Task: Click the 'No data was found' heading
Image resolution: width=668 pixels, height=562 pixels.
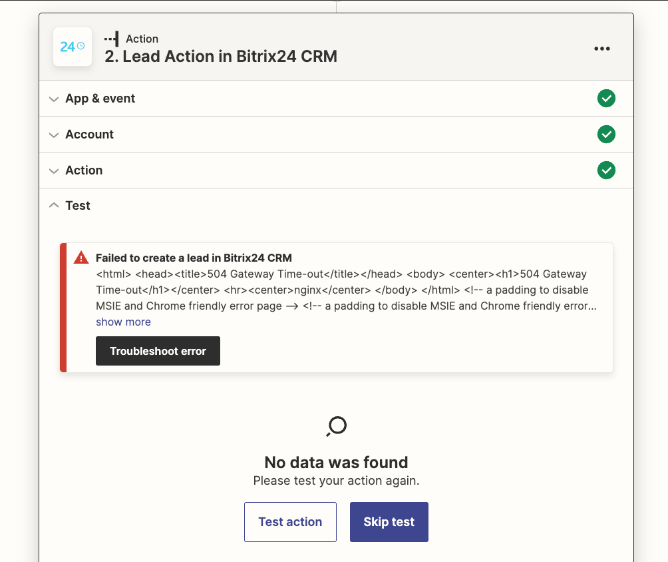Action: 336,462
